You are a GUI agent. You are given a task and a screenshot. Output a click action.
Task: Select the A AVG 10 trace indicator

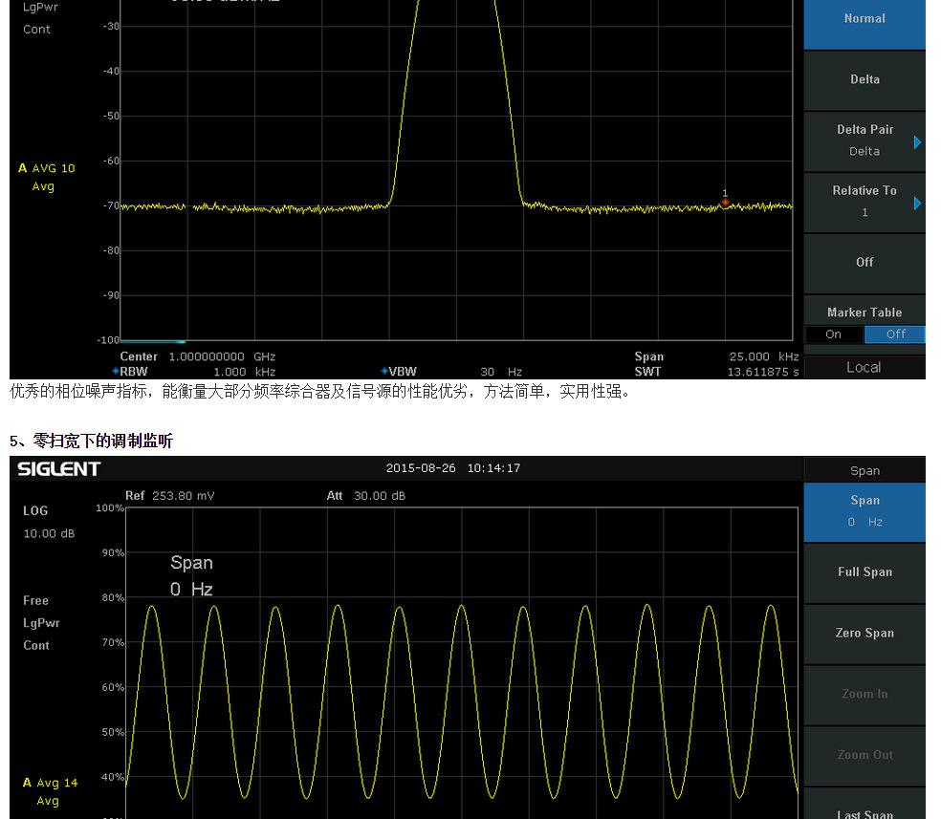[x=47, y=168]
